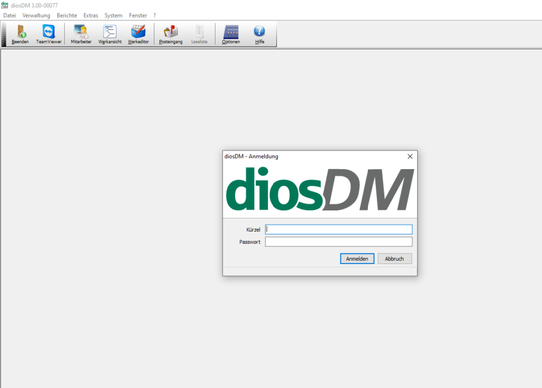Open the Berichte menu

(67, 15)
